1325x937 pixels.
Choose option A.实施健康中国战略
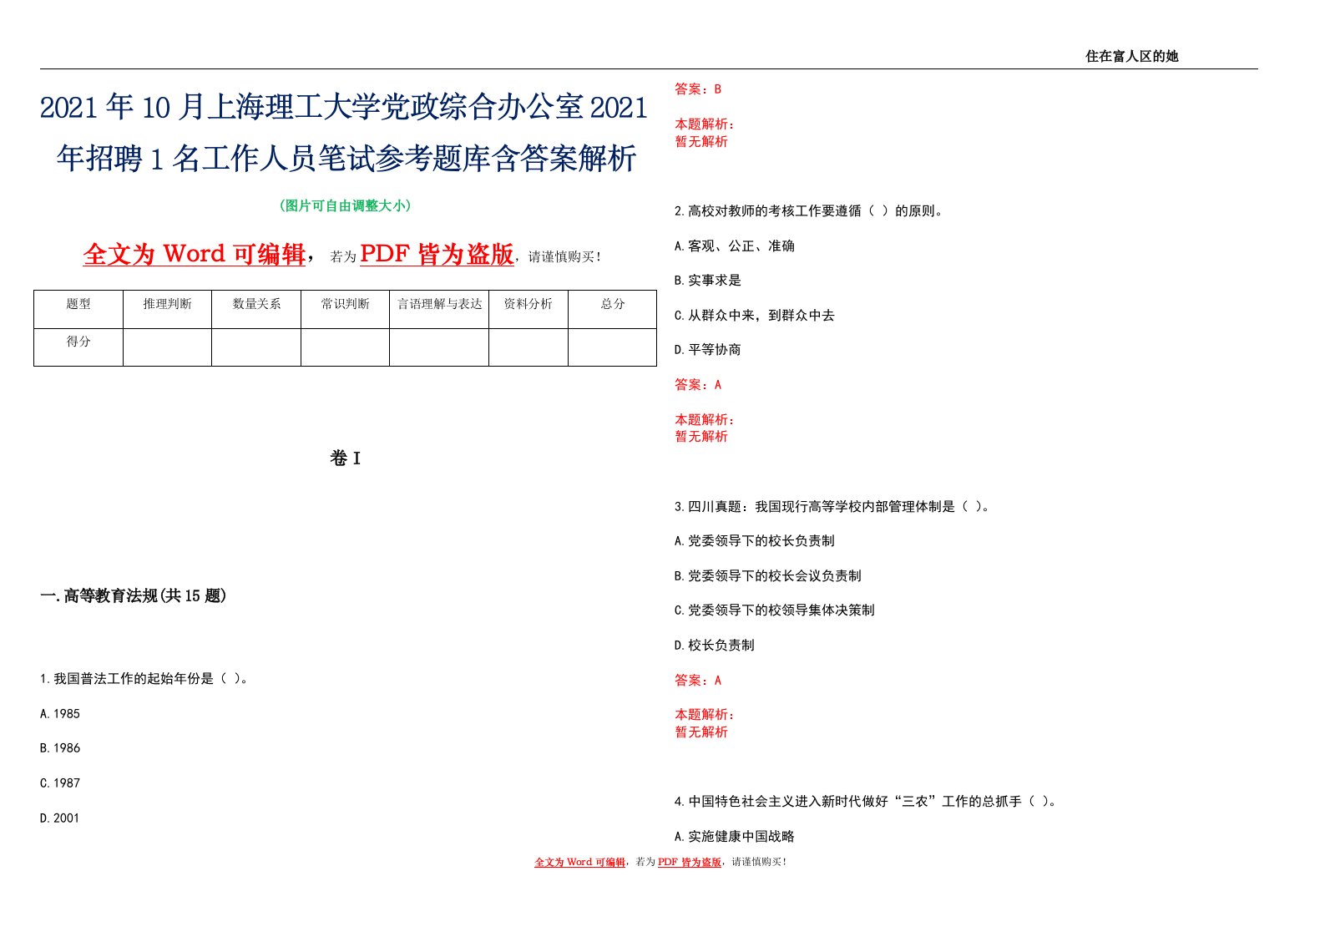coord(735,837)
